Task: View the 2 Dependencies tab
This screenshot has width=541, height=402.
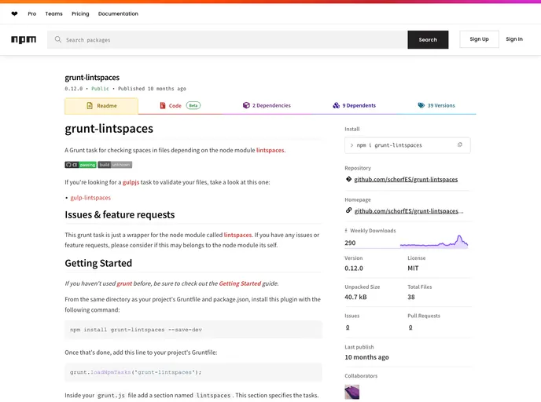Action: [x=267, y=105]
